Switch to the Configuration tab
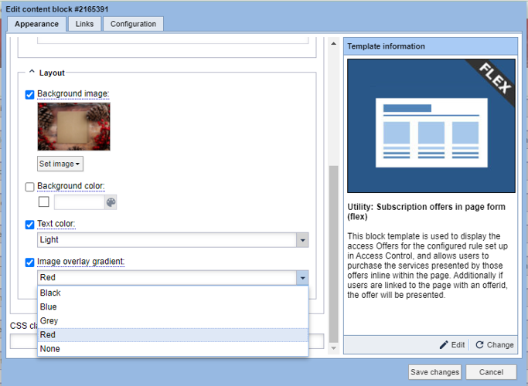This screenshot has width=528, height=386. 133,24
